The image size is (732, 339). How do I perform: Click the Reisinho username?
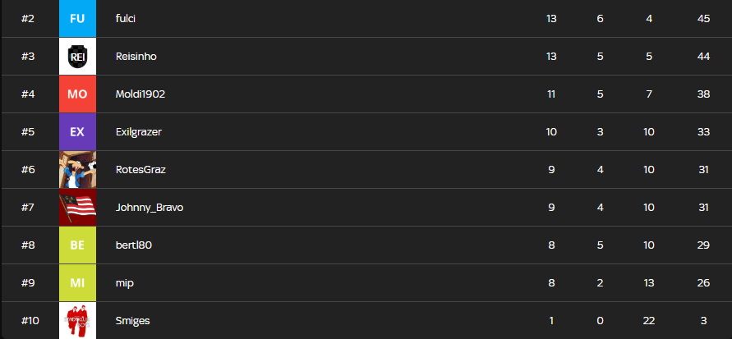(136, 57)
